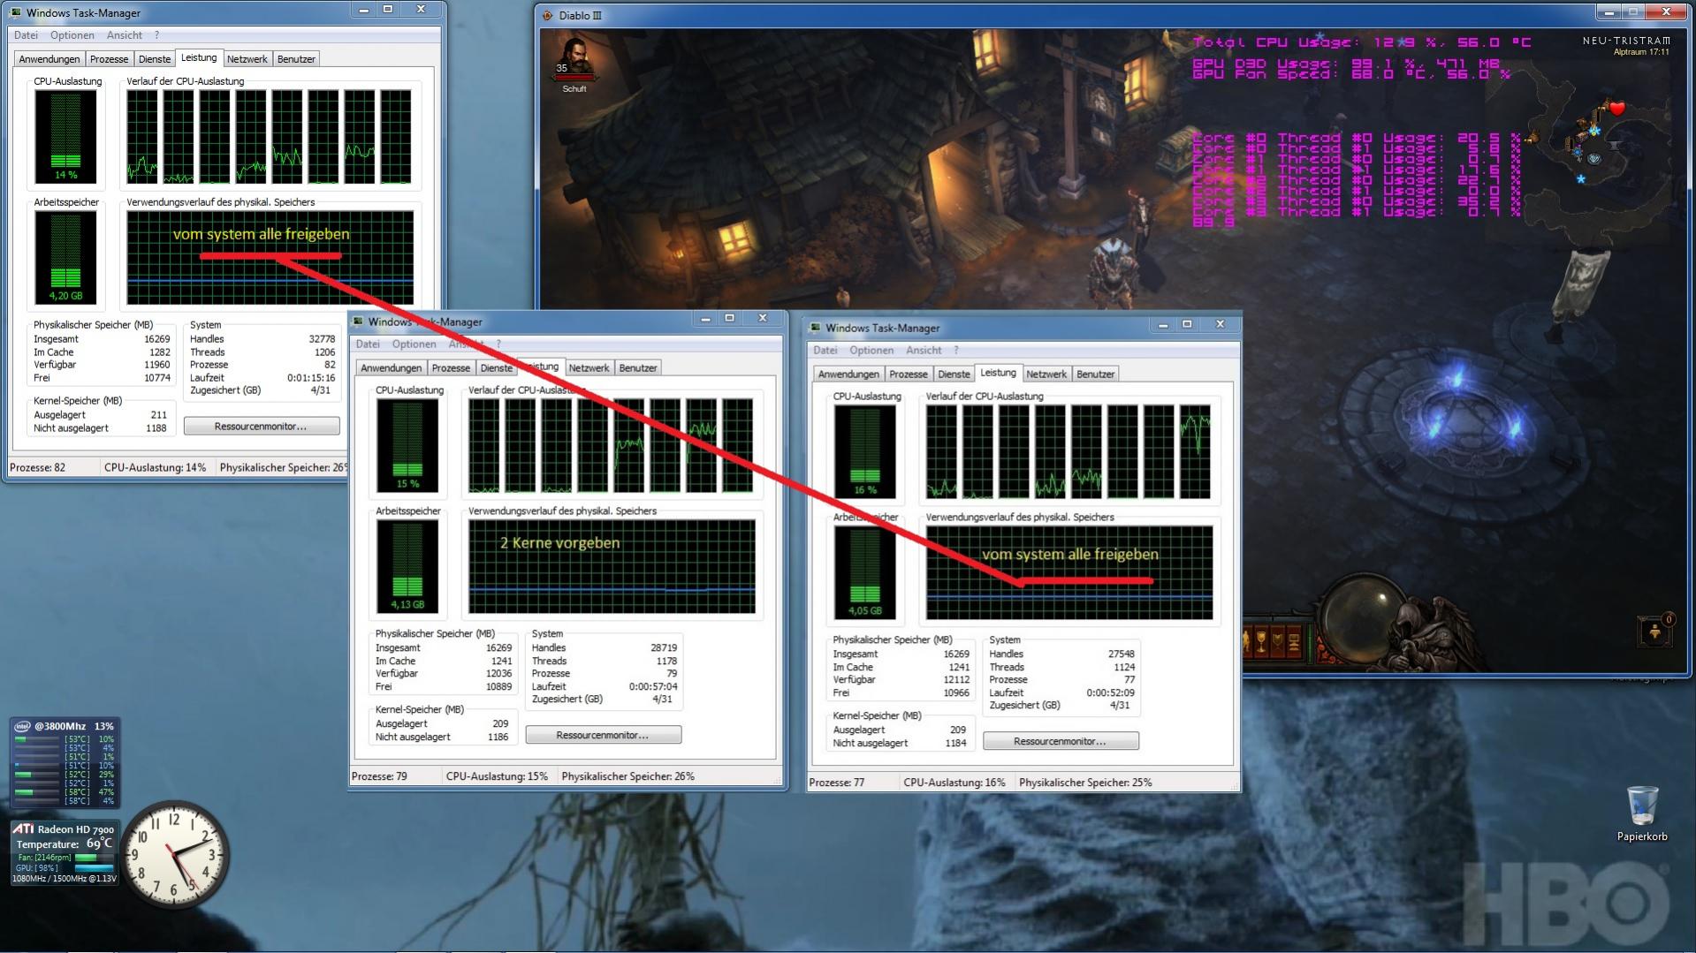Switch to Anwendungen tab in 16 % Task-Manager
1696x953 pixels.
tap(848, 374)
